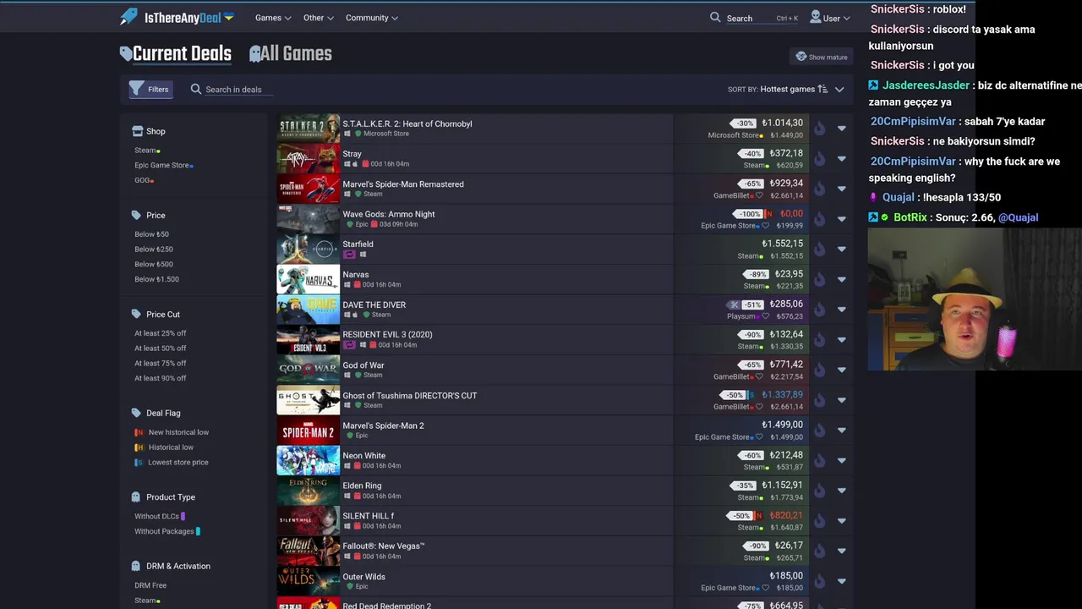
Task: Open the Elden Ring game link
Action: [362, 486]
